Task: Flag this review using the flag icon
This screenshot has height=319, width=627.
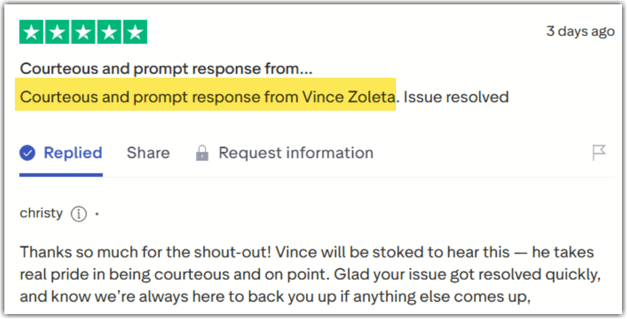Action: pyautogui.click(x=599, y=152)
